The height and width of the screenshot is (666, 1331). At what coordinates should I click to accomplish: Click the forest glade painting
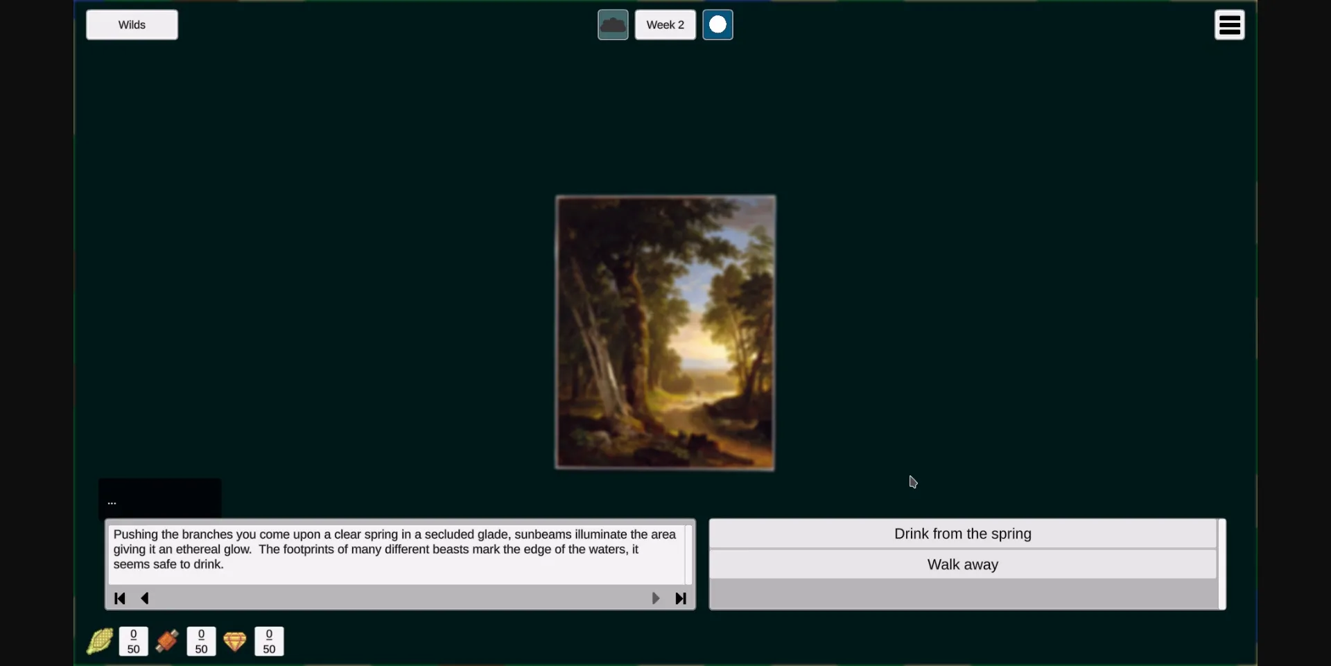[x=665, y=333]
